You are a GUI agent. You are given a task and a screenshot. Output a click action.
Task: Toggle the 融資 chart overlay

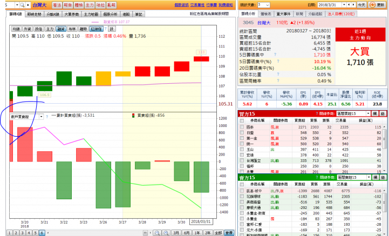61,29
